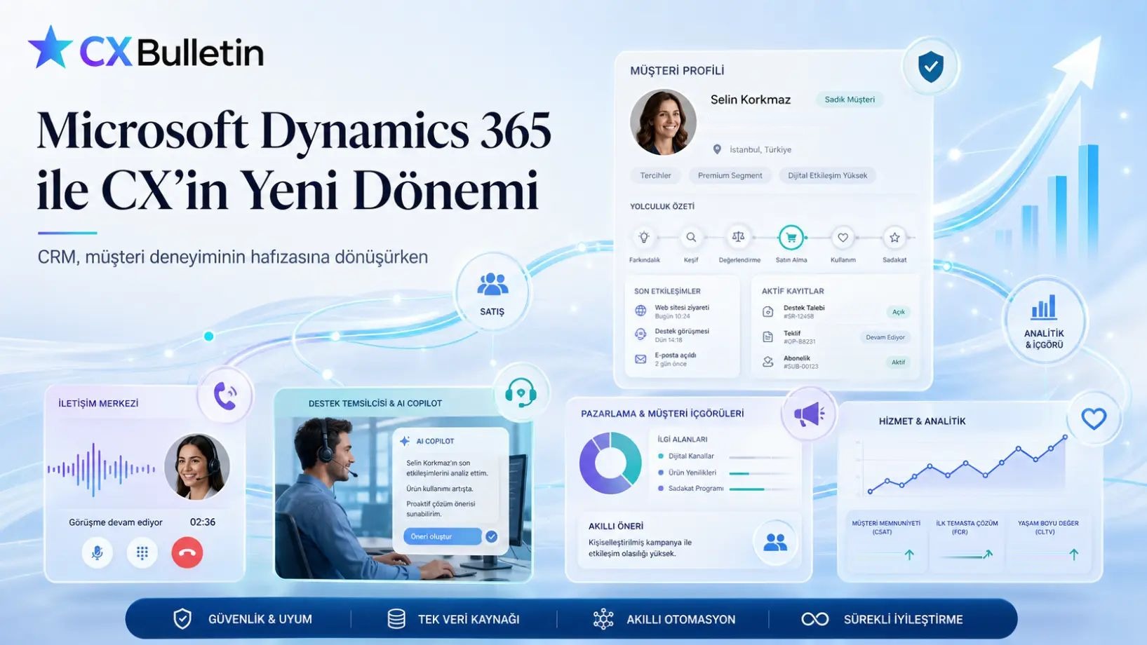The width and height of the screenshot is (1147, 645).
Task: Click the Aktif status on Abonelik
Action: 898,362
